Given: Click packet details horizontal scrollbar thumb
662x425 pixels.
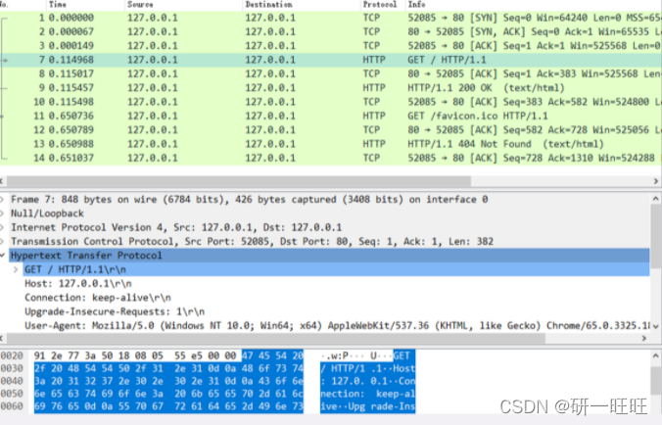Looking at the screenshot, I should [276, 339].
